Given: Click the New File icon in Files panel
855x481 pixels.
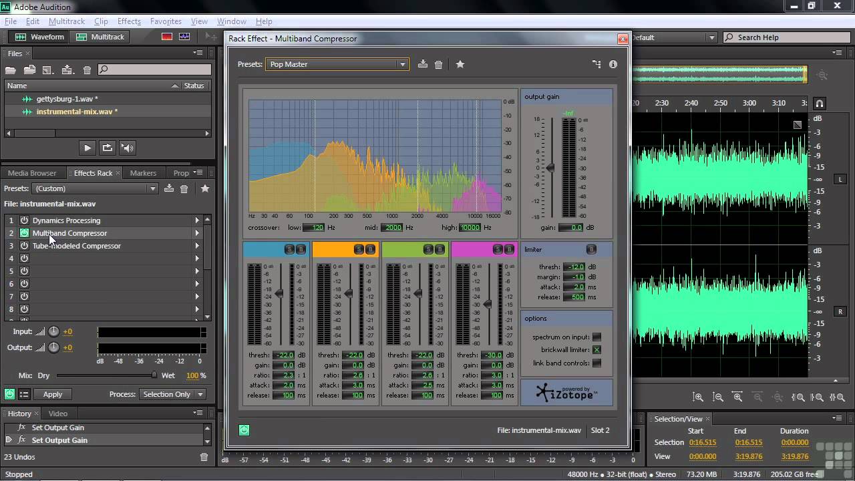Looking at the screenshot, I should (x=47, y=70).
